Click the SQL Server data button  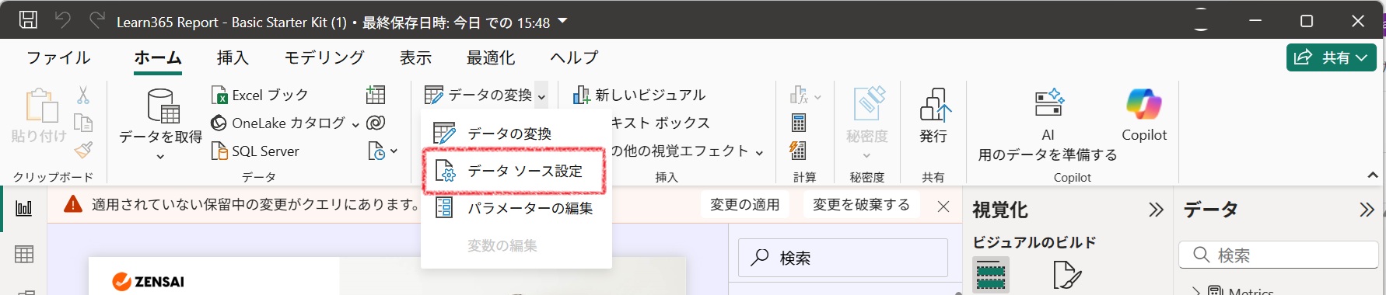coord(256,151)
